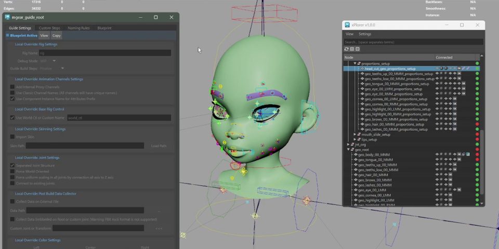Click red status dot of geo_hair_00_MMM_proportions_setup
This screenshot has height=249, width=499.
[477, 125]
